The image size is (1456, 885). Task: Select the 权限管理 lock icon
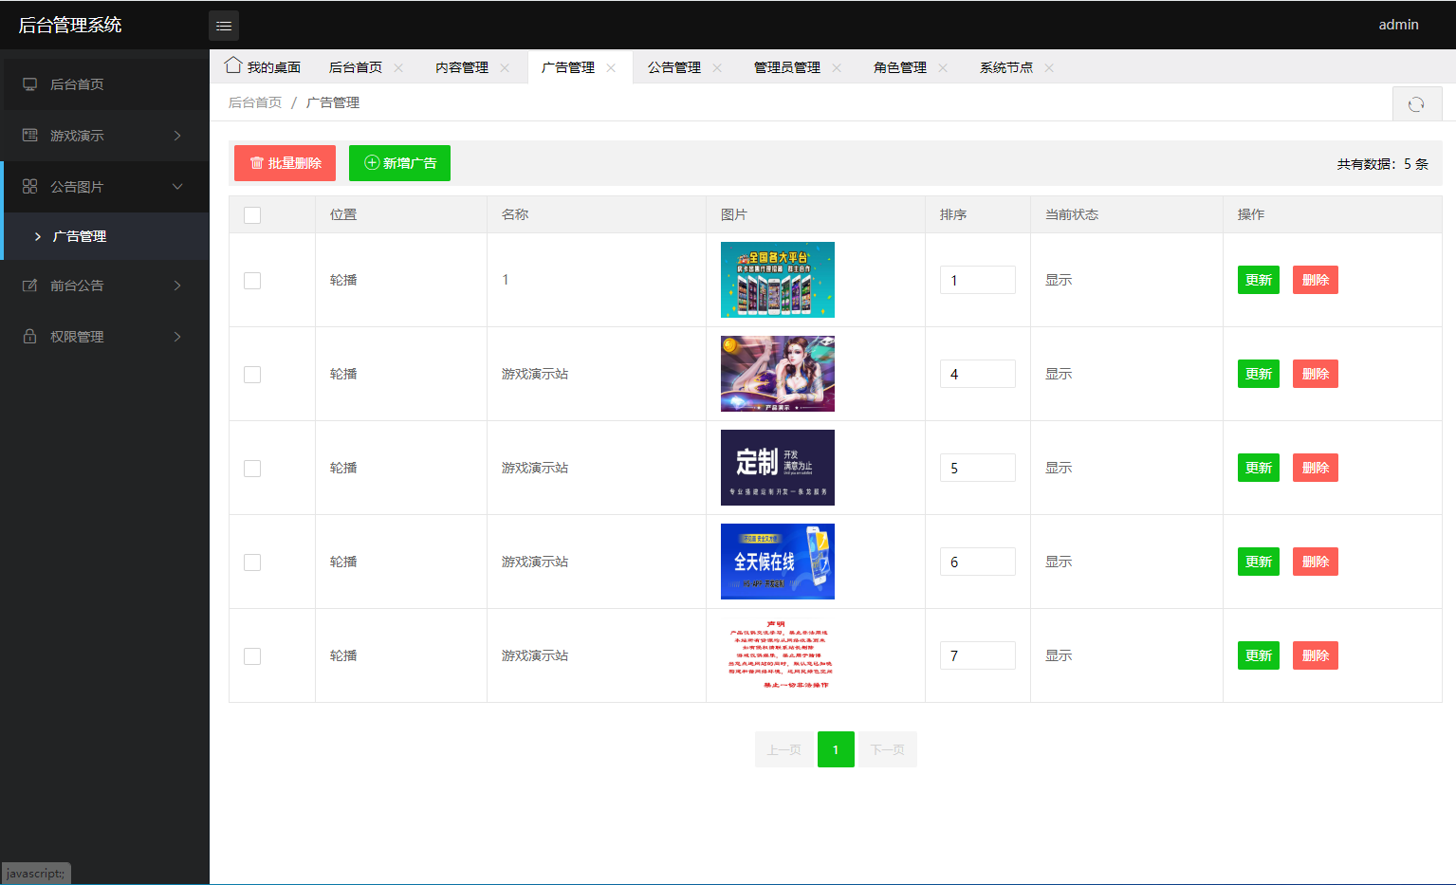29,336
